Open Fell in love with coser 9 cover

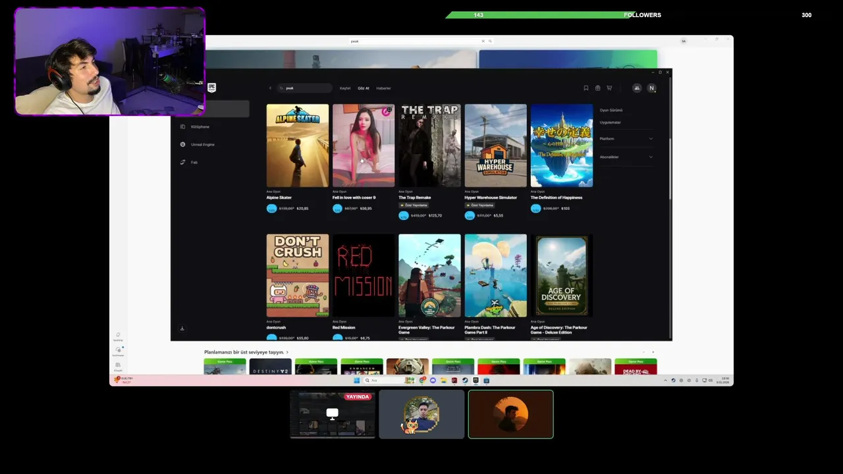click(364, 145)
